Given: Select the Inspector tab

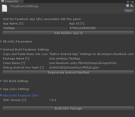Looking at the screenshot, I should point(12,1).
